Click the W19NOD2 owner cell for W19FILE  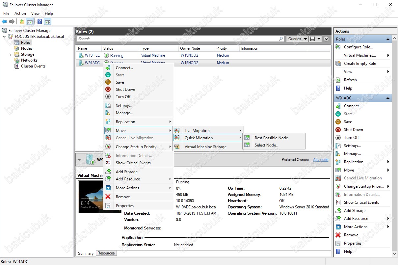tap(189, 55)
